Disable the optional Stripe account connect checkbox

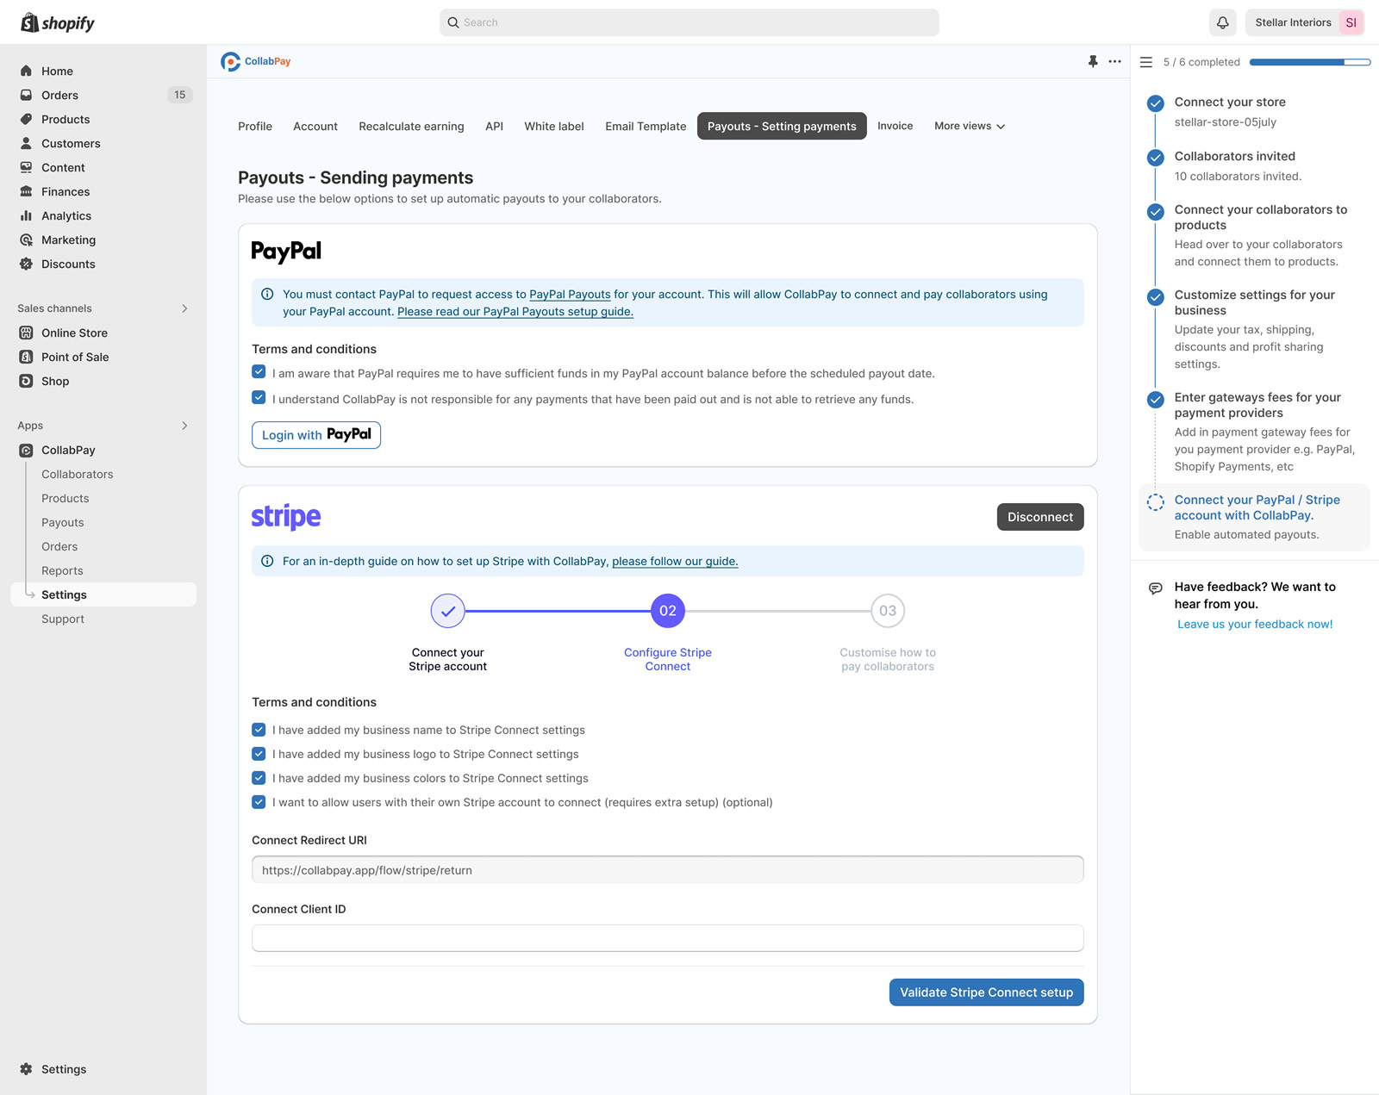(259, 801)
